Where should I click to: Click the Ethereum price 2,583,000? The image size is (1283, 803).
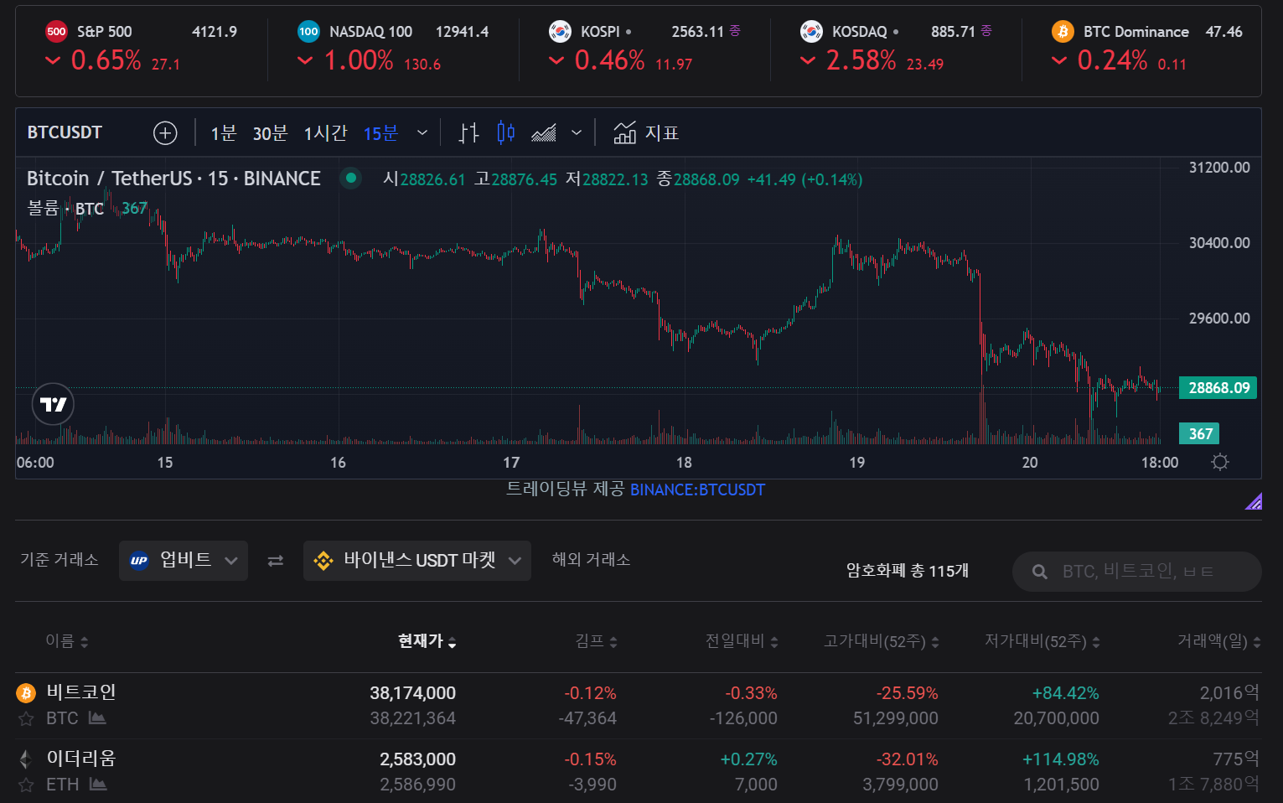click(x=418, y=759)
